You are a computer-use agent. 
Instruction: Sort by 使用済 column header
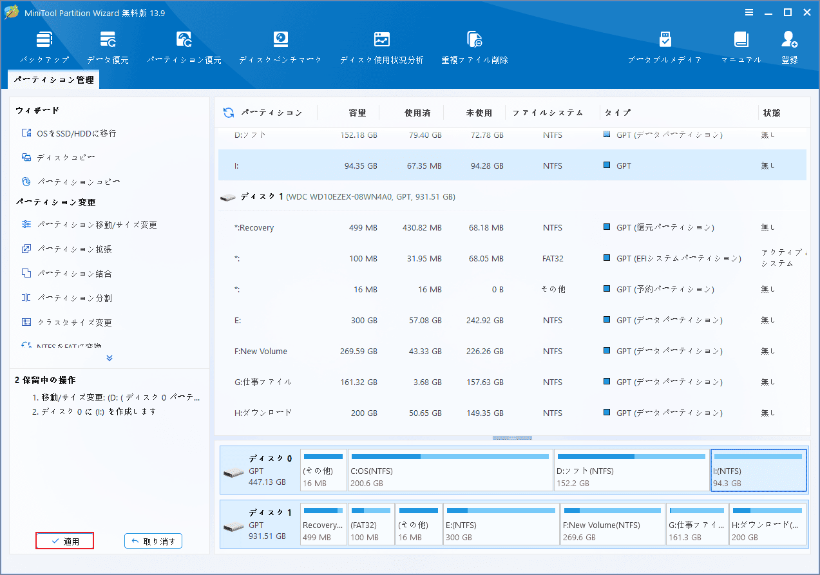tap(417, 113)
